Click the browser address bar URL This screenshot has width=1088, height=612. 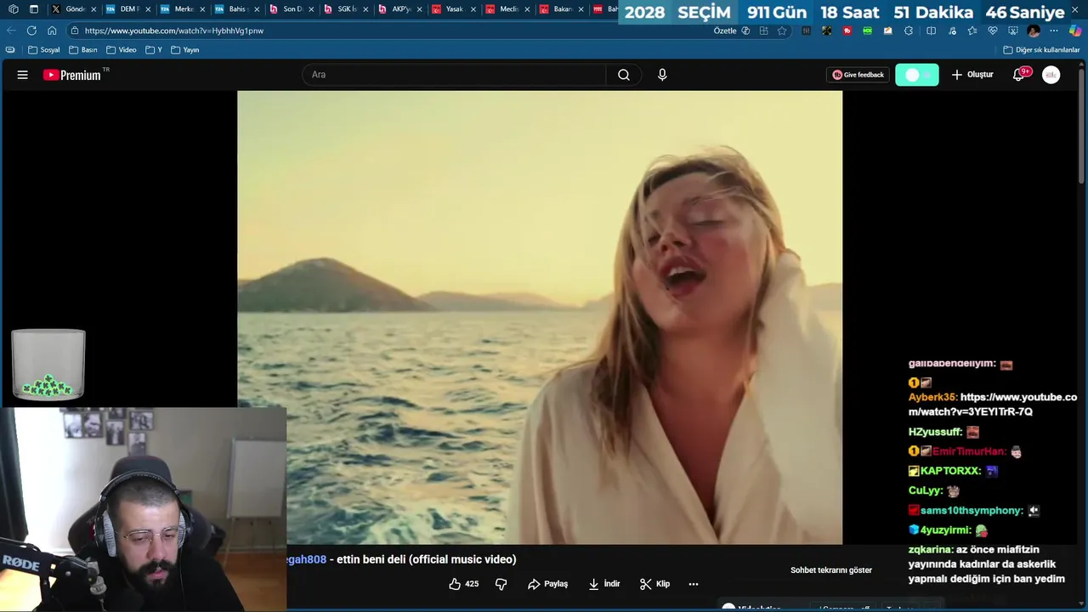[x=174, y=31]
